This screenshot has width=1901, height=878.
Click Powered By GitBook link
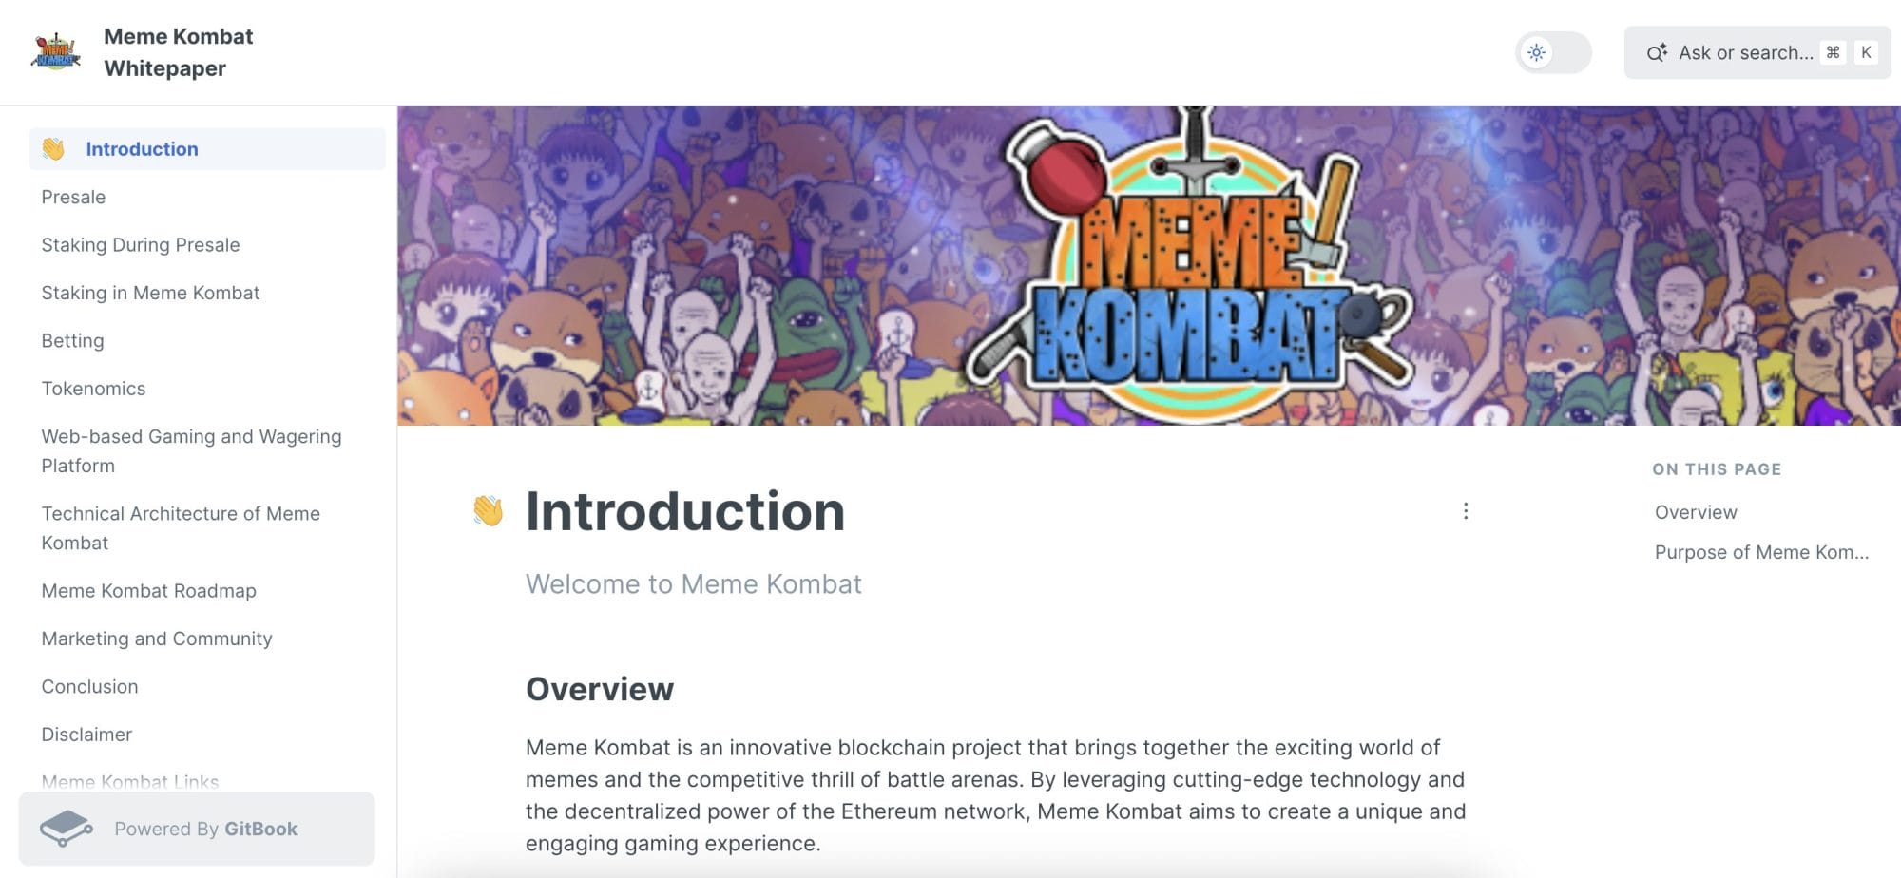tap(205, 829)
